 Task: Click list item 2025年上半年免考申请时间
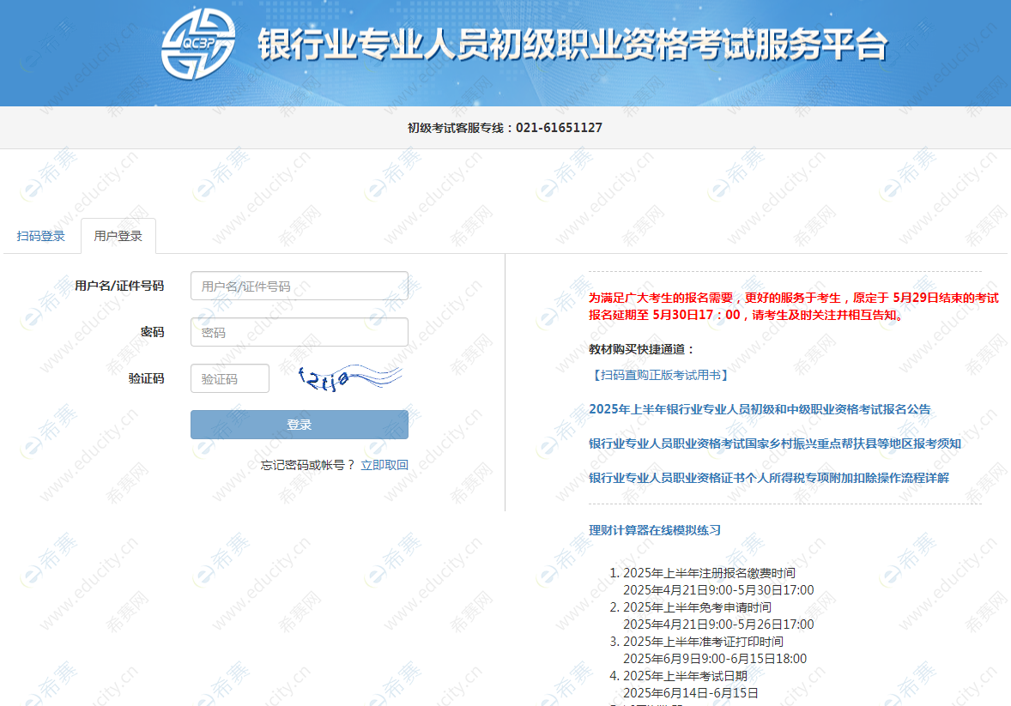tap(697, 607)
